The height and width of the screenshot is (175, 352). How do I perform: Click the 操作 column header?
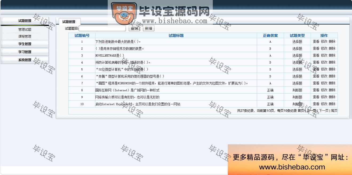click(324, 35)
